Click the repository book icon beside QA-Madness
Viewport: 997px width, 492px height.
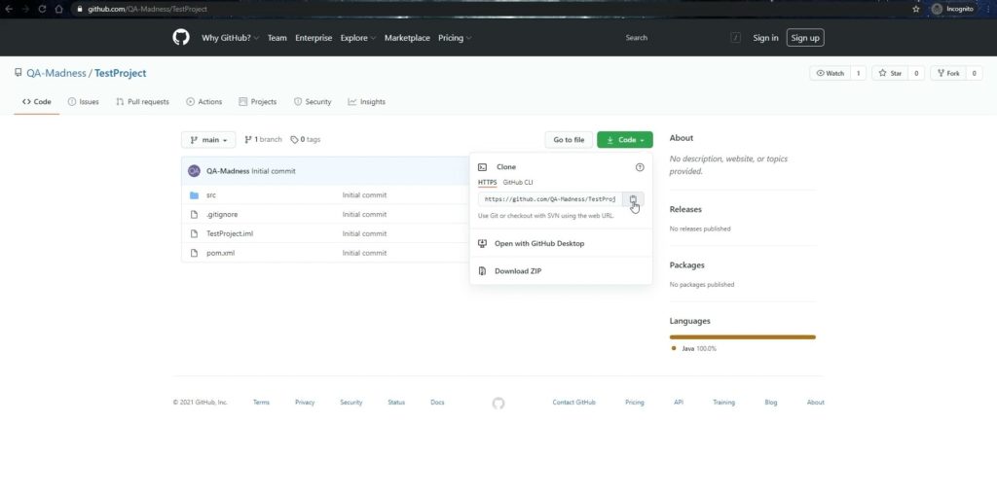point(18,73)
